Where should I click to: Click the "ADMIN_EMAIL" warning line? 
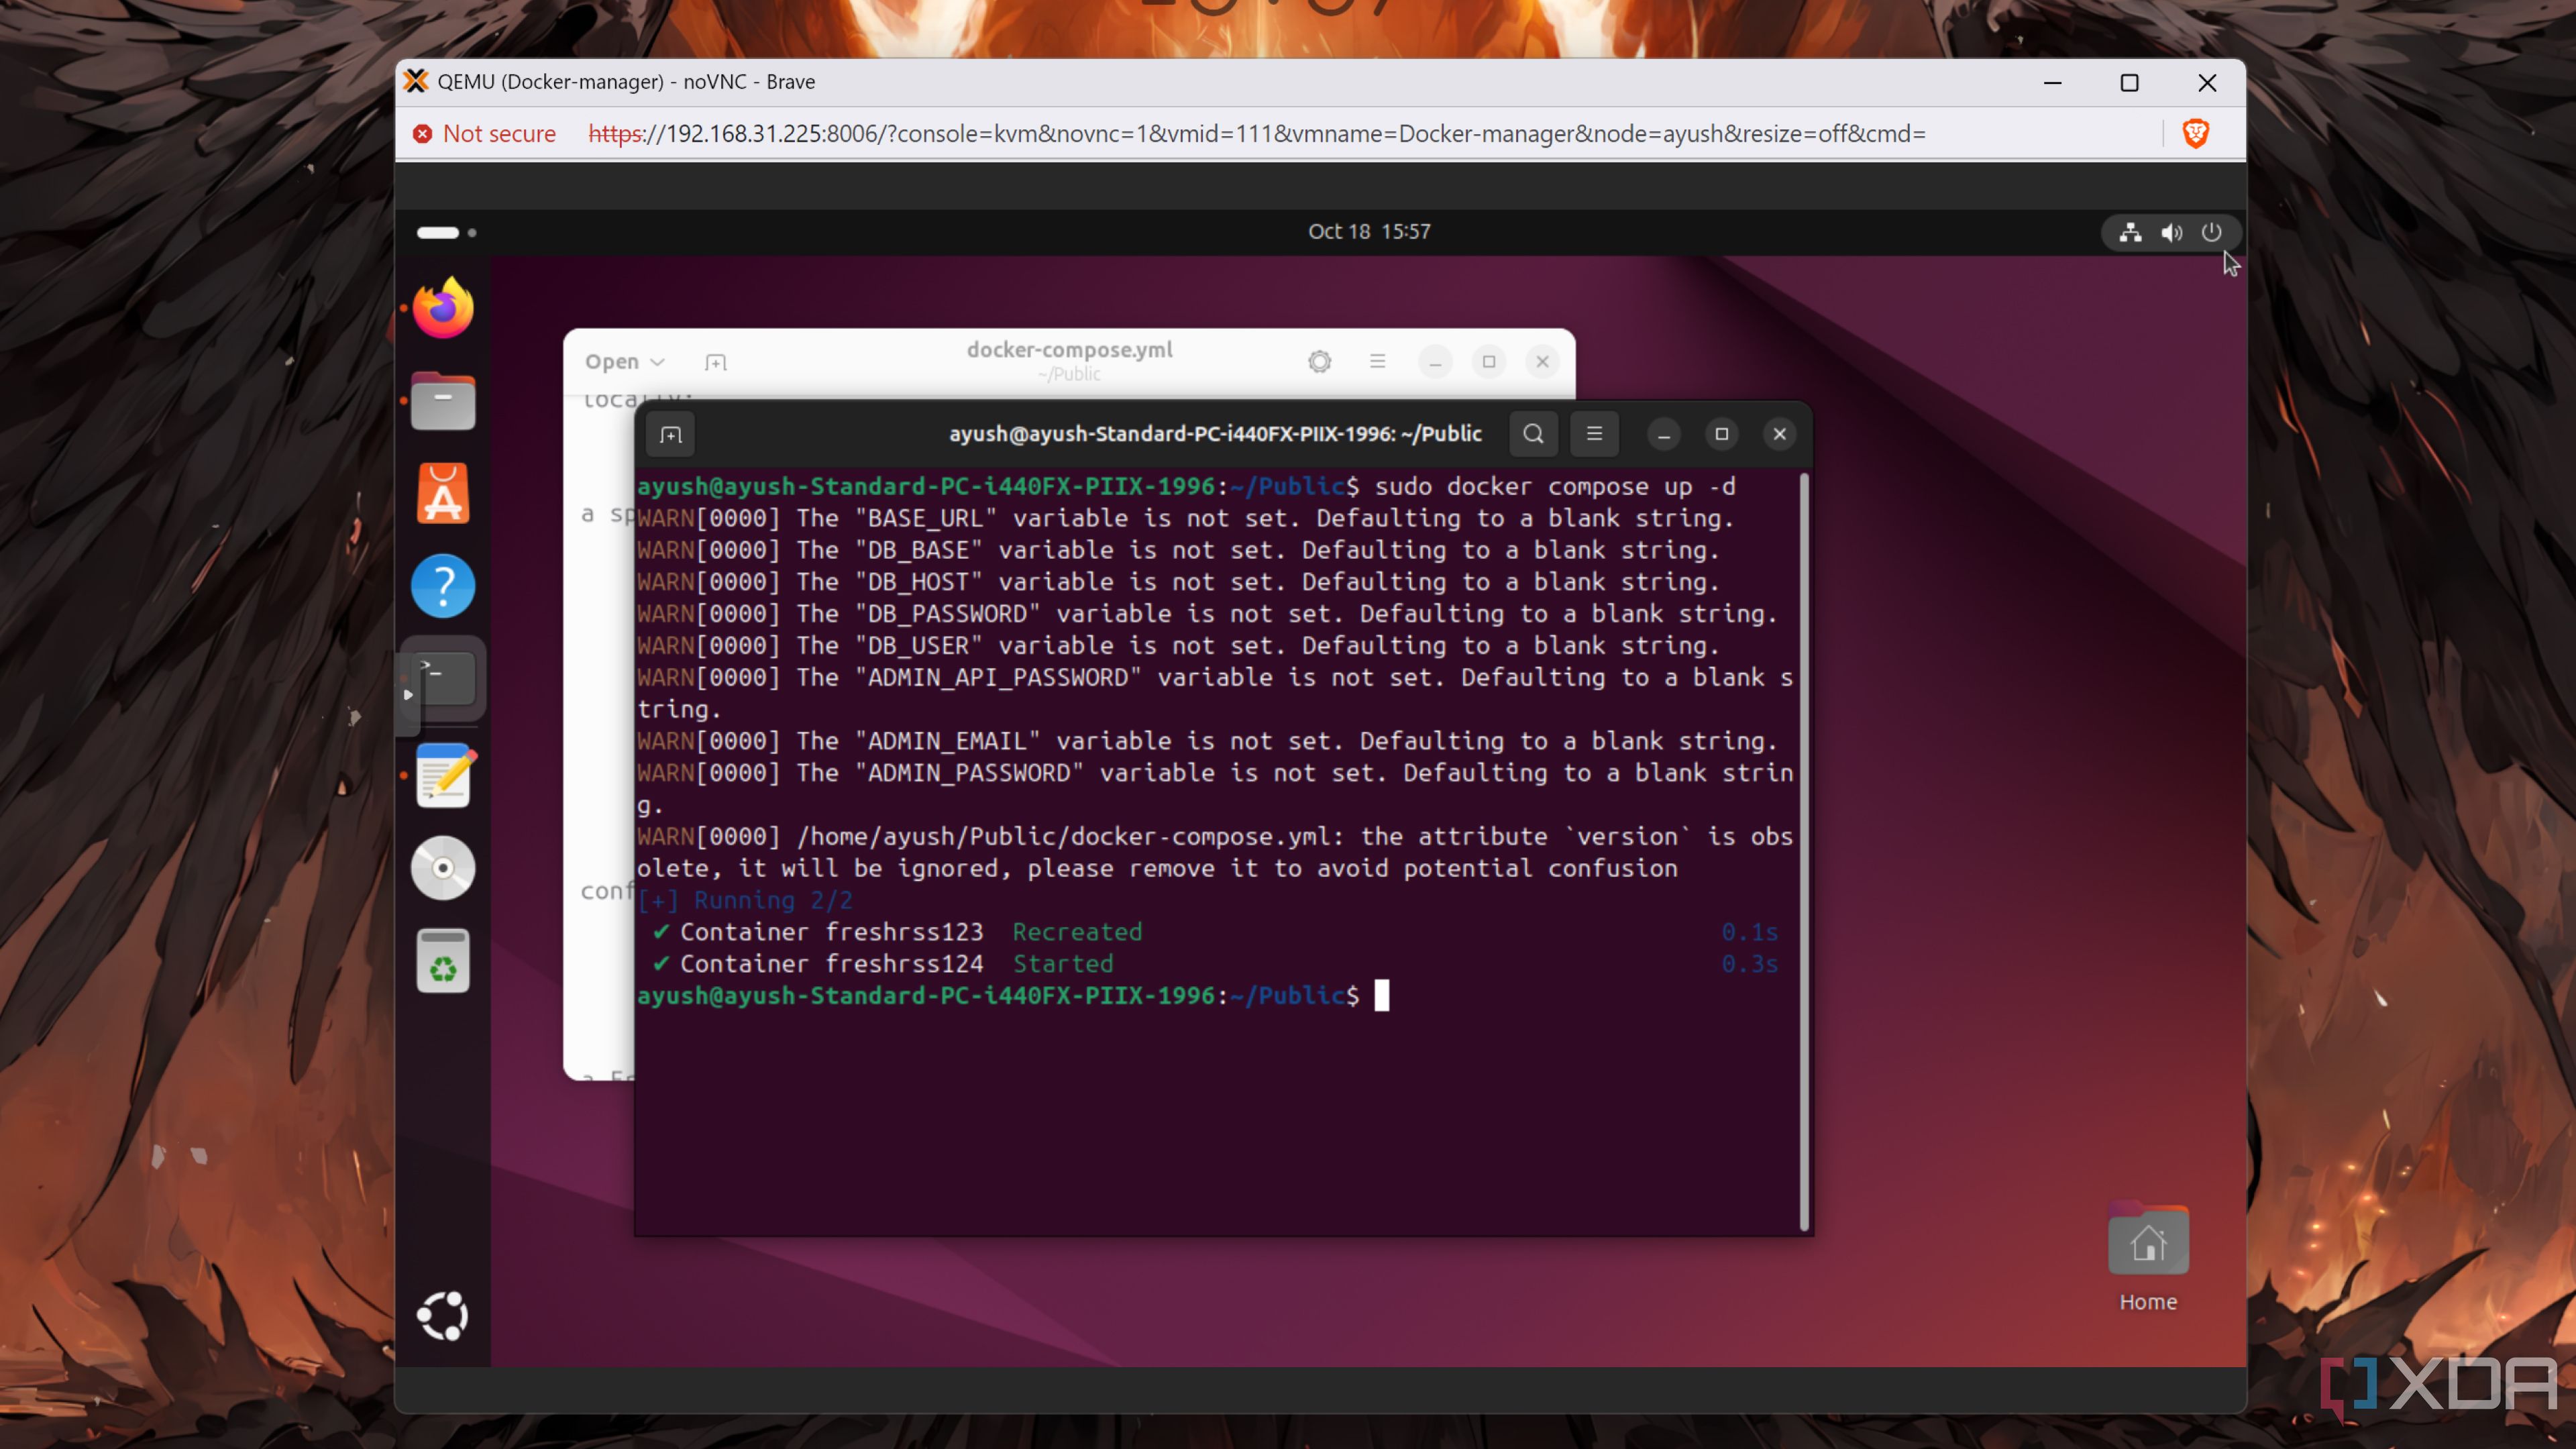[x=1207, y=741]
